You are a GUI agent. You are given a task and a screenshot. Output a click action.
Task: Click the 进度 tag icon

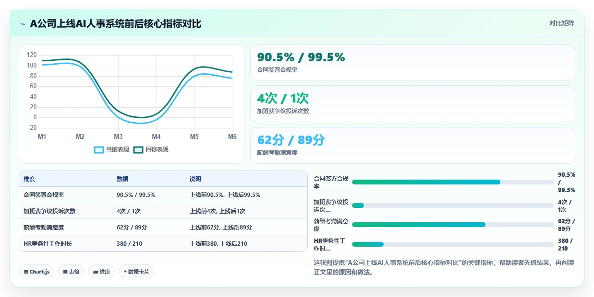(x=96, y=272)
